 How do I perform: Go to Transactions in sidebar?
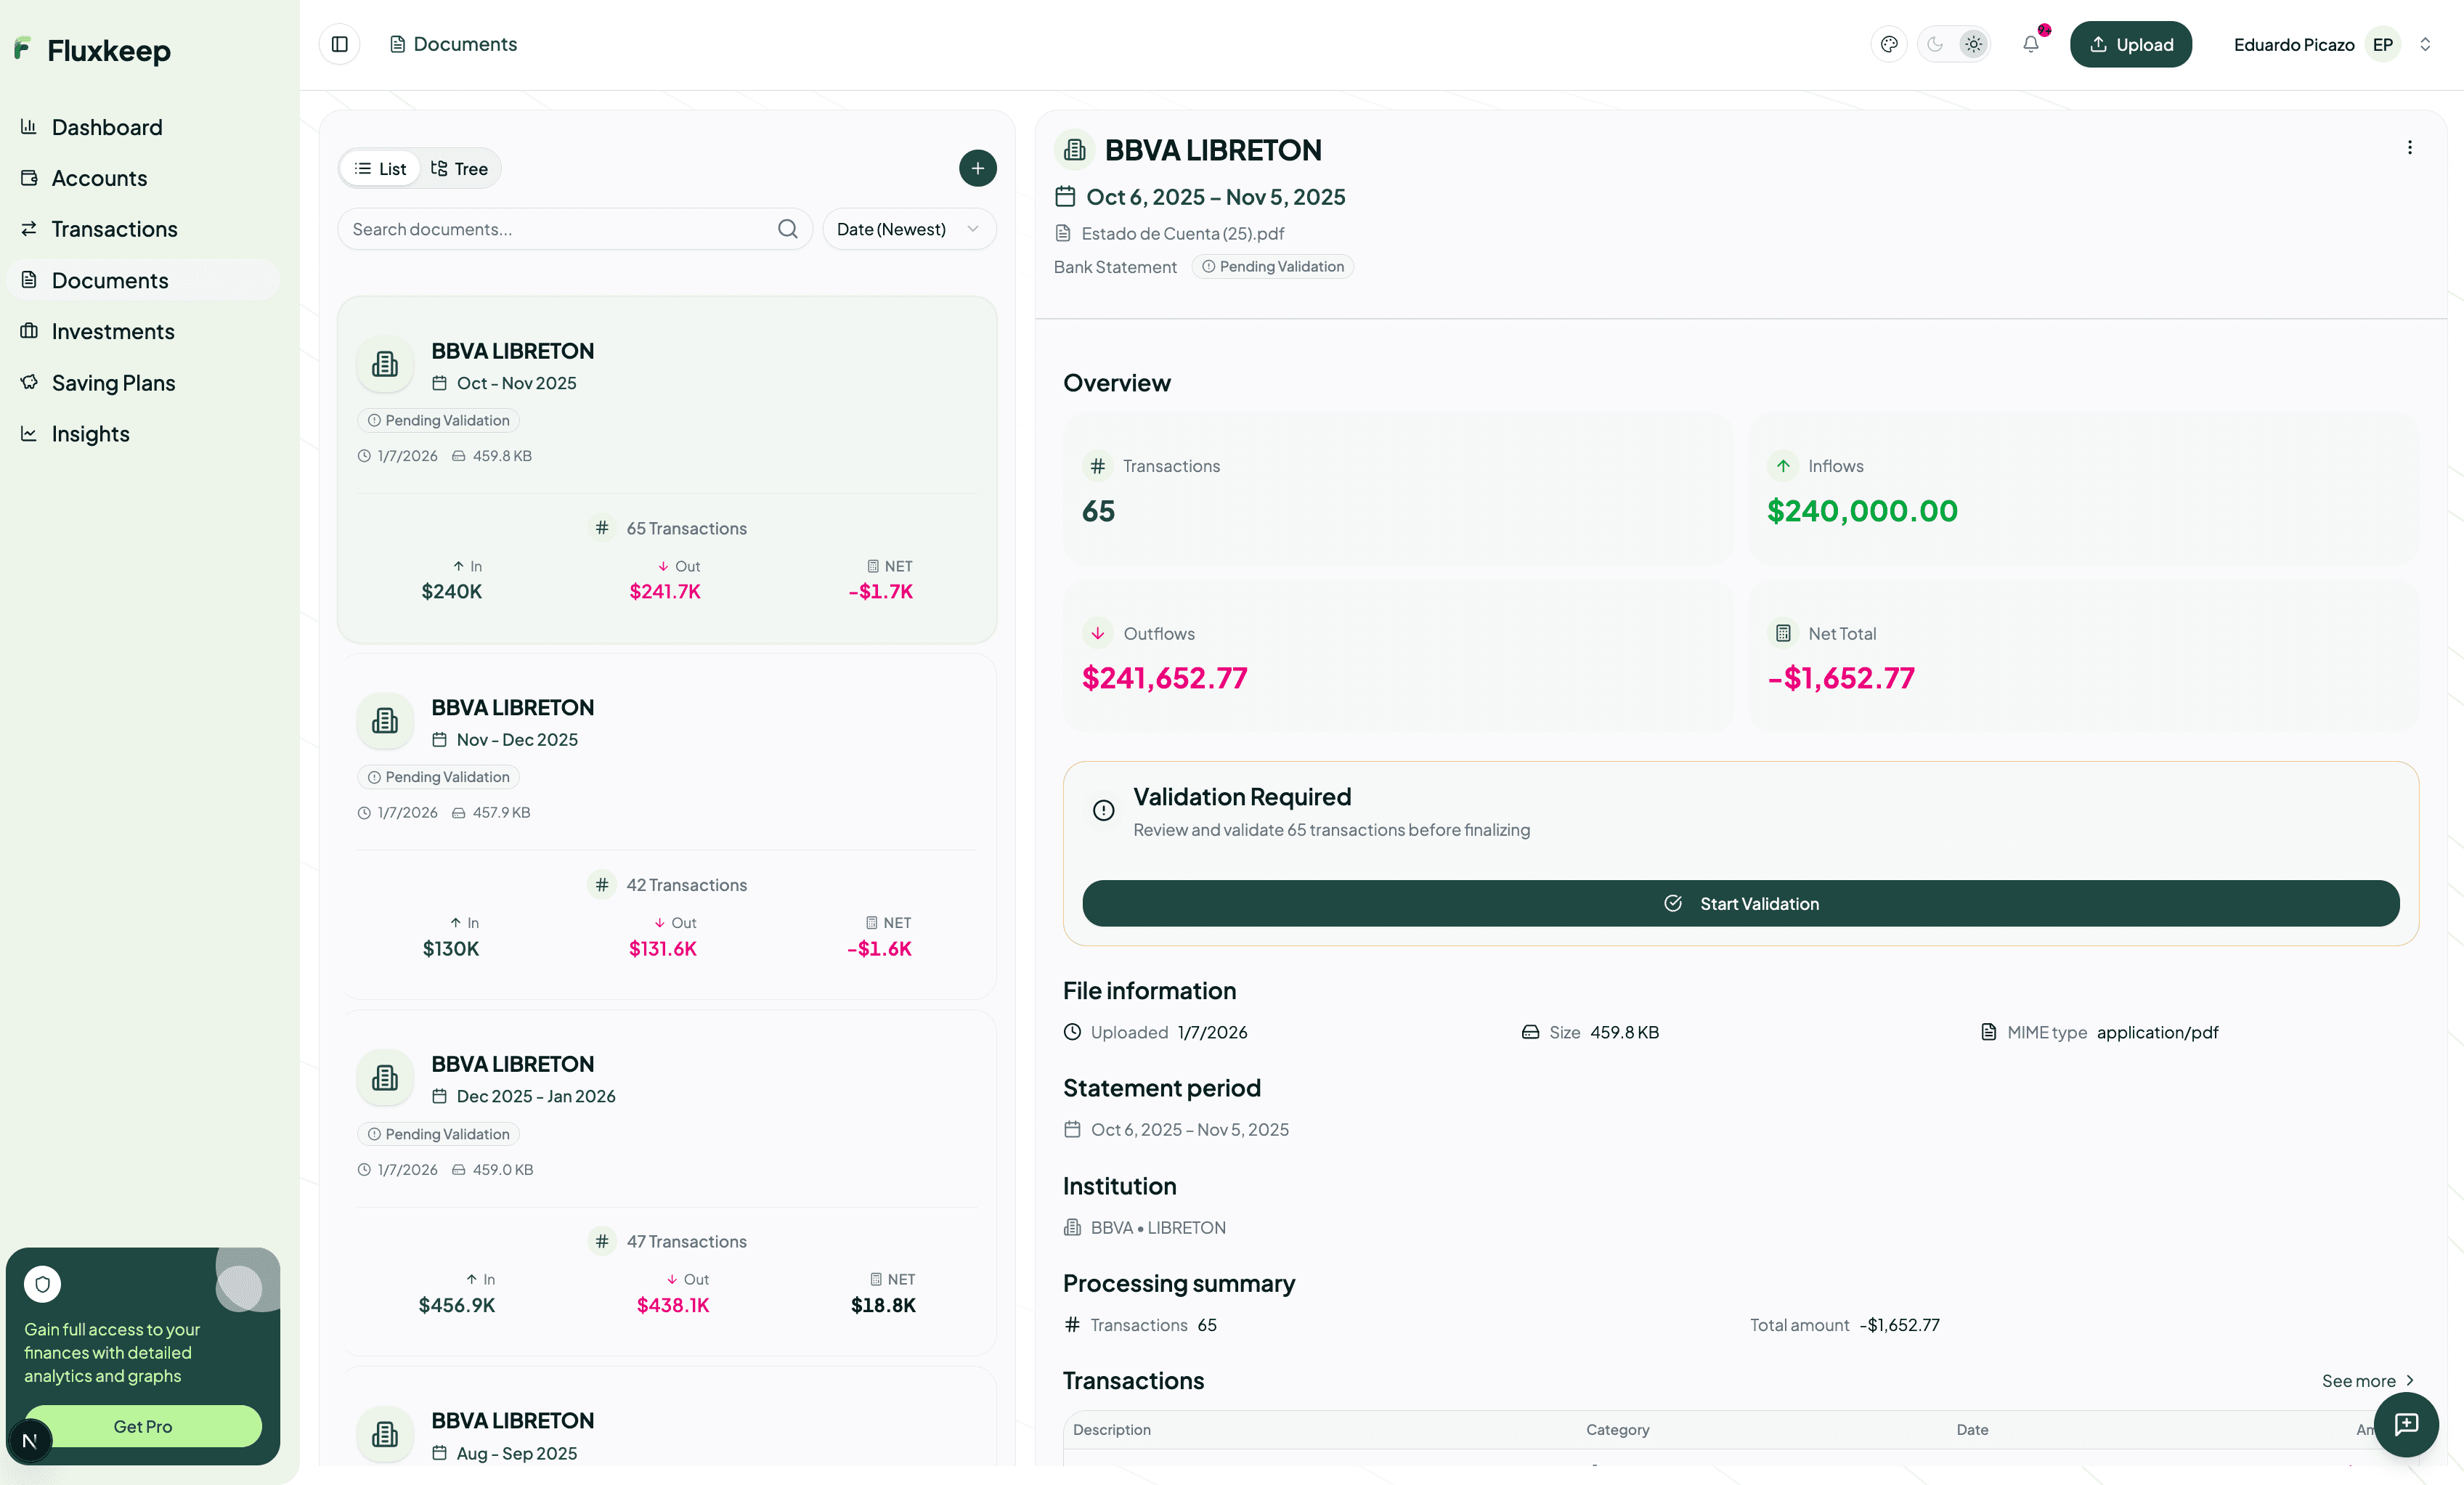click(x=114, y=229)
